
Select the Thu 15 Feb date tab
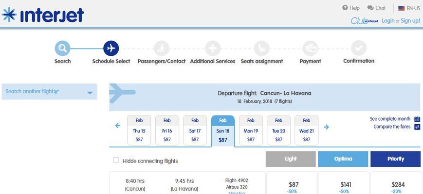coord(139,130)
